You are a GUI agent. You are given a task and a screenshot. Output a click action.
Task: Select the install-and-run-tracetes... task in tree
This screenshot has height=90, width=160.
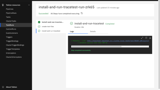click(52, 22)
